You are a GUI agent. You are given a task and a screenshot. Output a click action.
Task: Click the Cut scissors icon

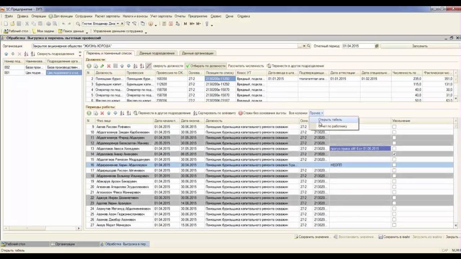[27, 24]
